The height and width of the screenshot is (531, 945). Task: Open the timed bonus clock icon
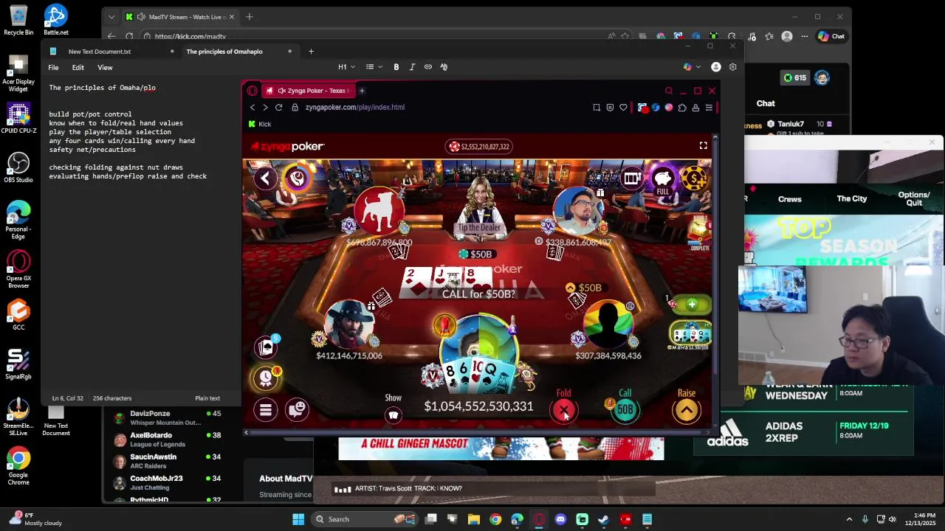pyautogui.click(x=267, y=378)
